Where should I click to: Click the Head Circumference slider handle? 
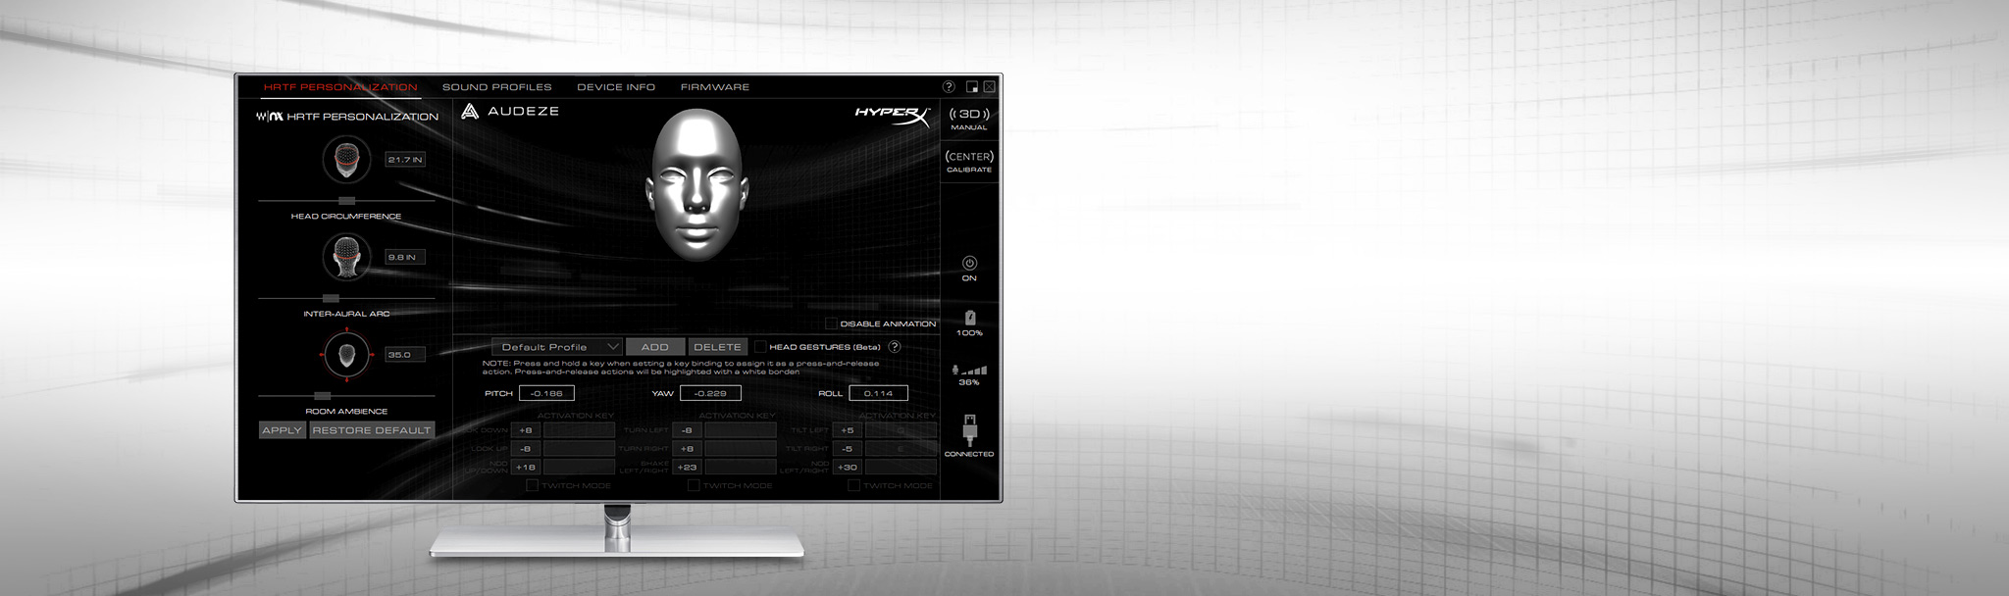pyautogui.click(x=345, y=201)
